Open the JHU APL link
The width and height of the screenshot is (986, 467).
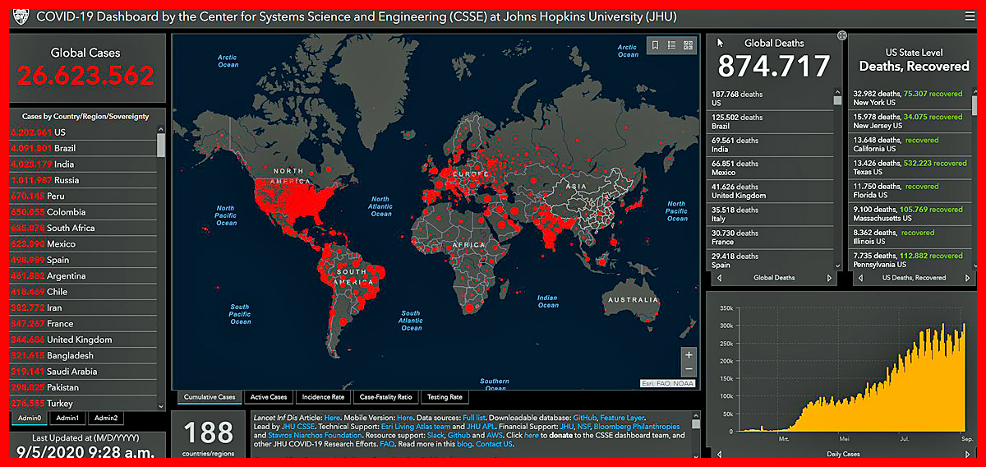[481, 427]
